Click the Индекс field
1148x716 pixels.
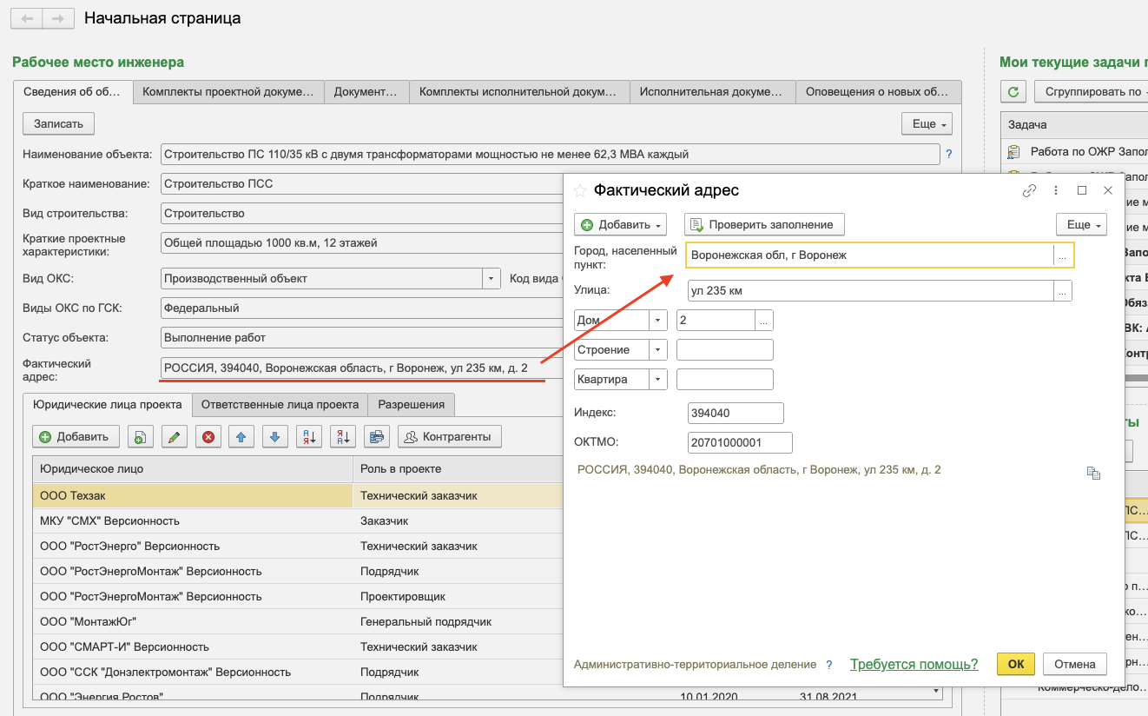736,414
